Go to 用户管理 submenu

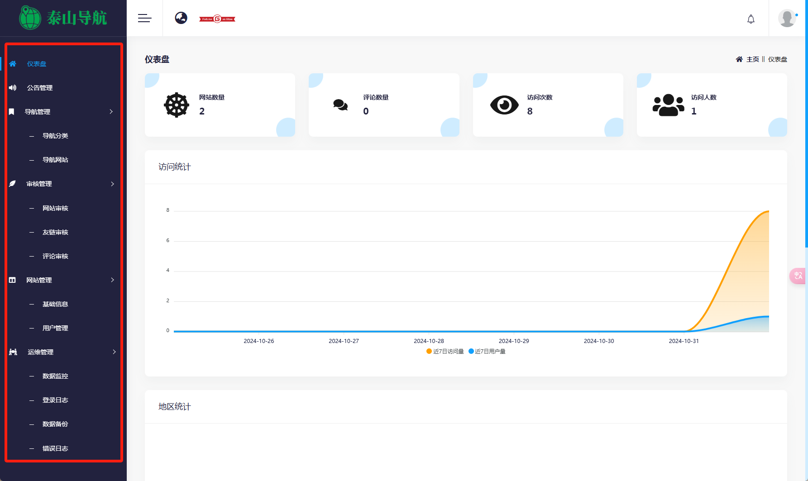[55, 328]
